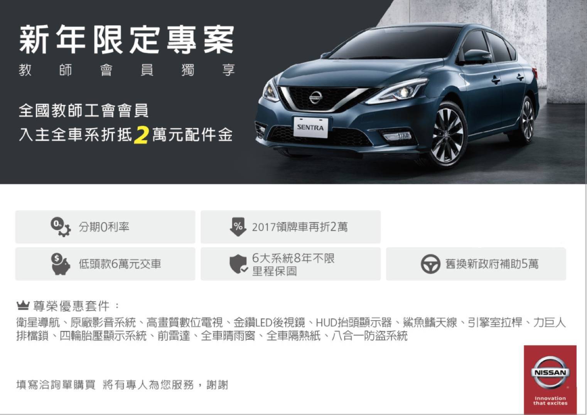Click the blue Sentra car image
This screenshot has height=415, width=587.
(397, 96)
